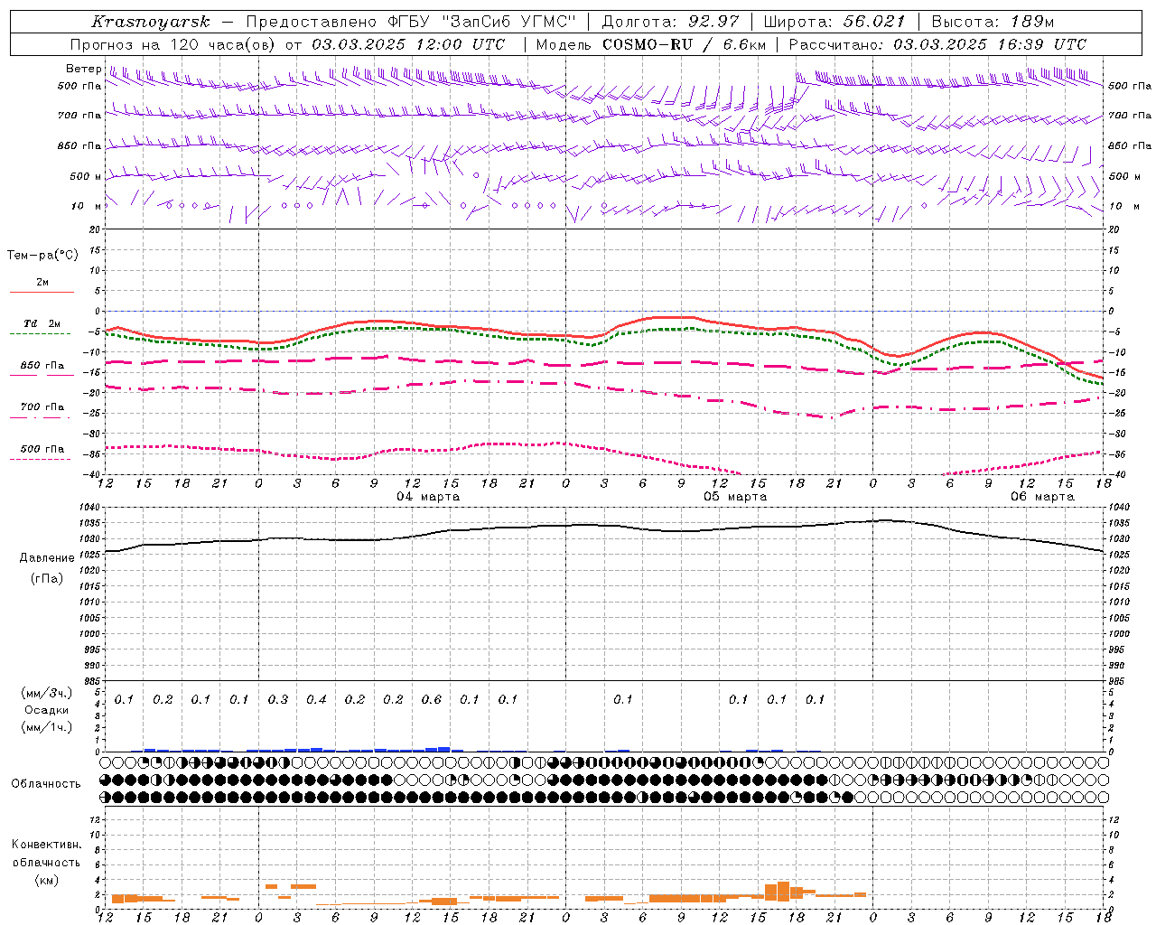The image size is (1156, 925).
Task: Click the Krasnoyarsk station title
Action: pyautogui.click(x=151, y=22)
